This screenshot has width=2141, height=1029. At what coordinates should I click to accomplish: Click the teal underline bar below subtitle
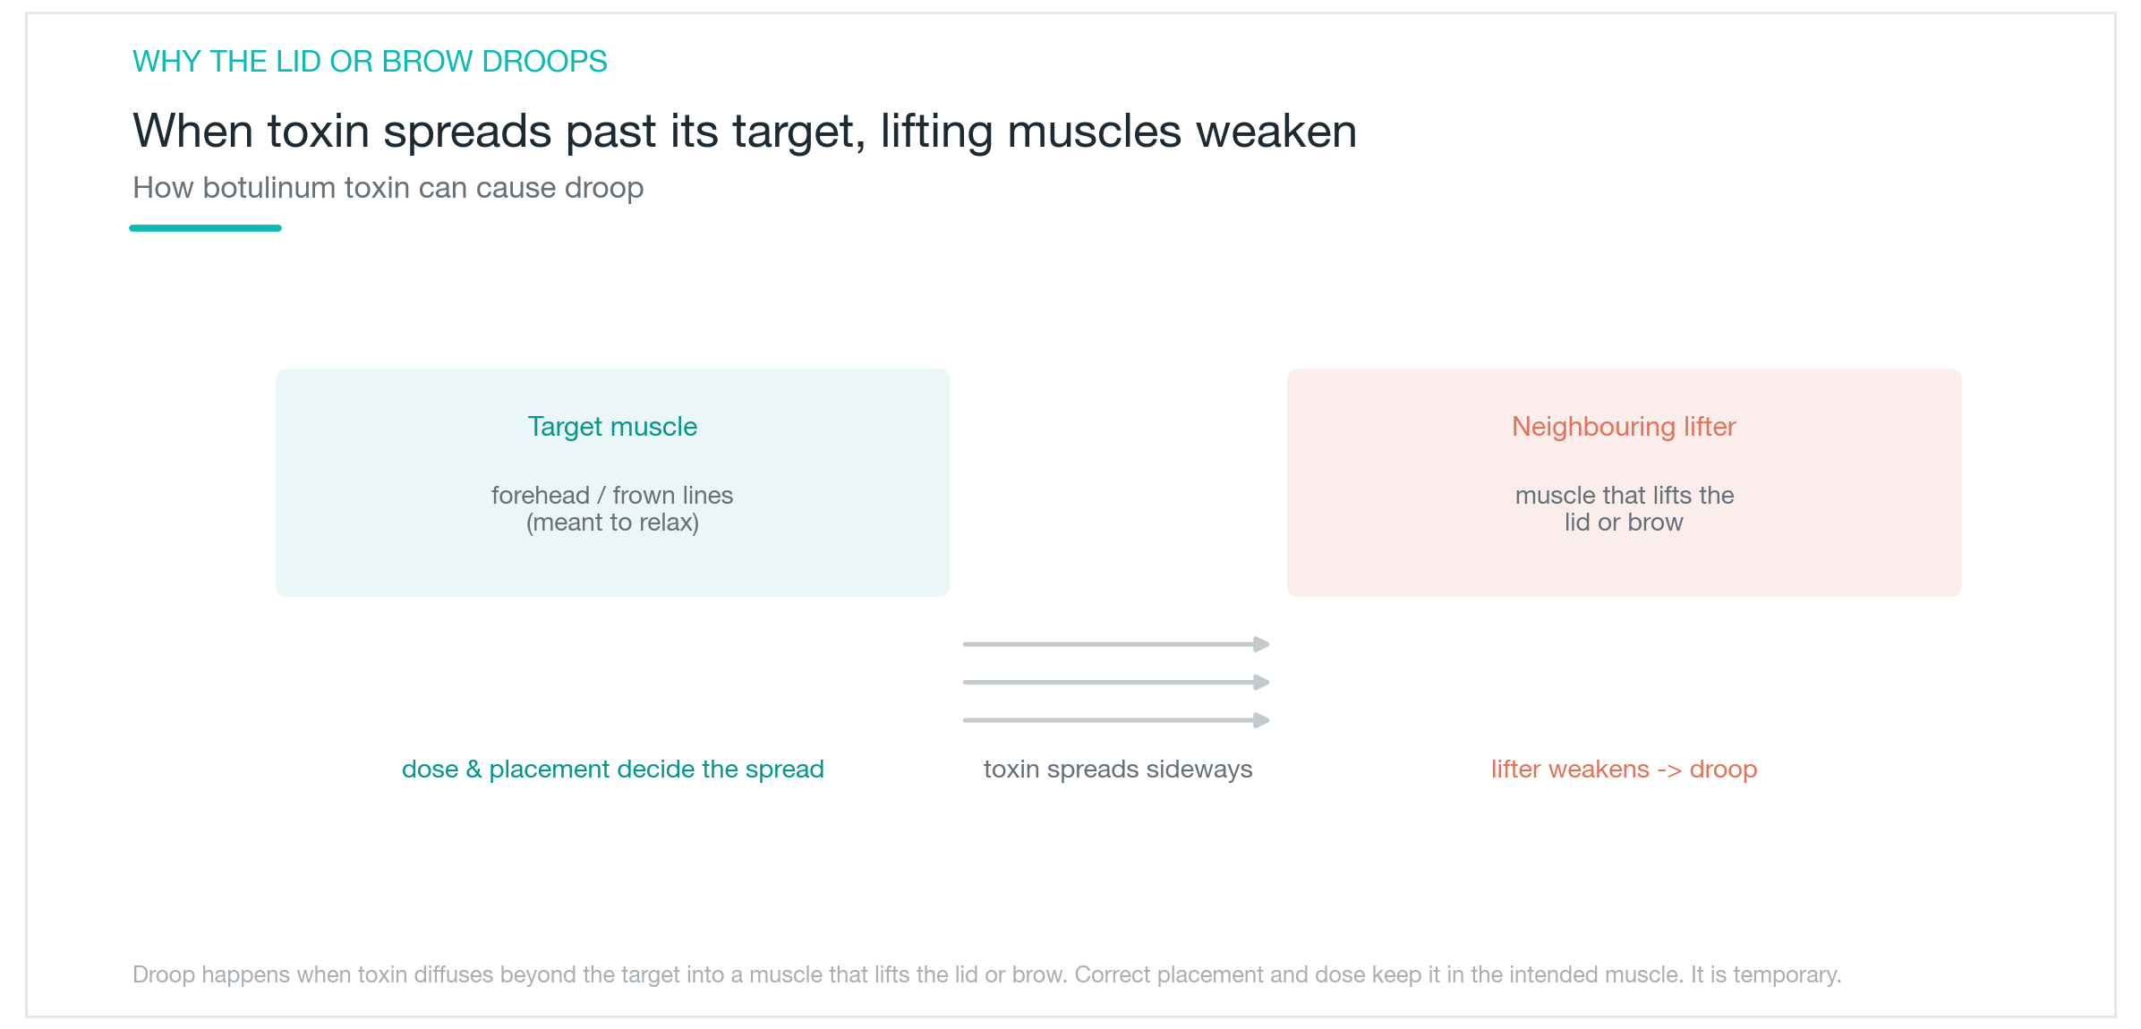tap(205, 228)
